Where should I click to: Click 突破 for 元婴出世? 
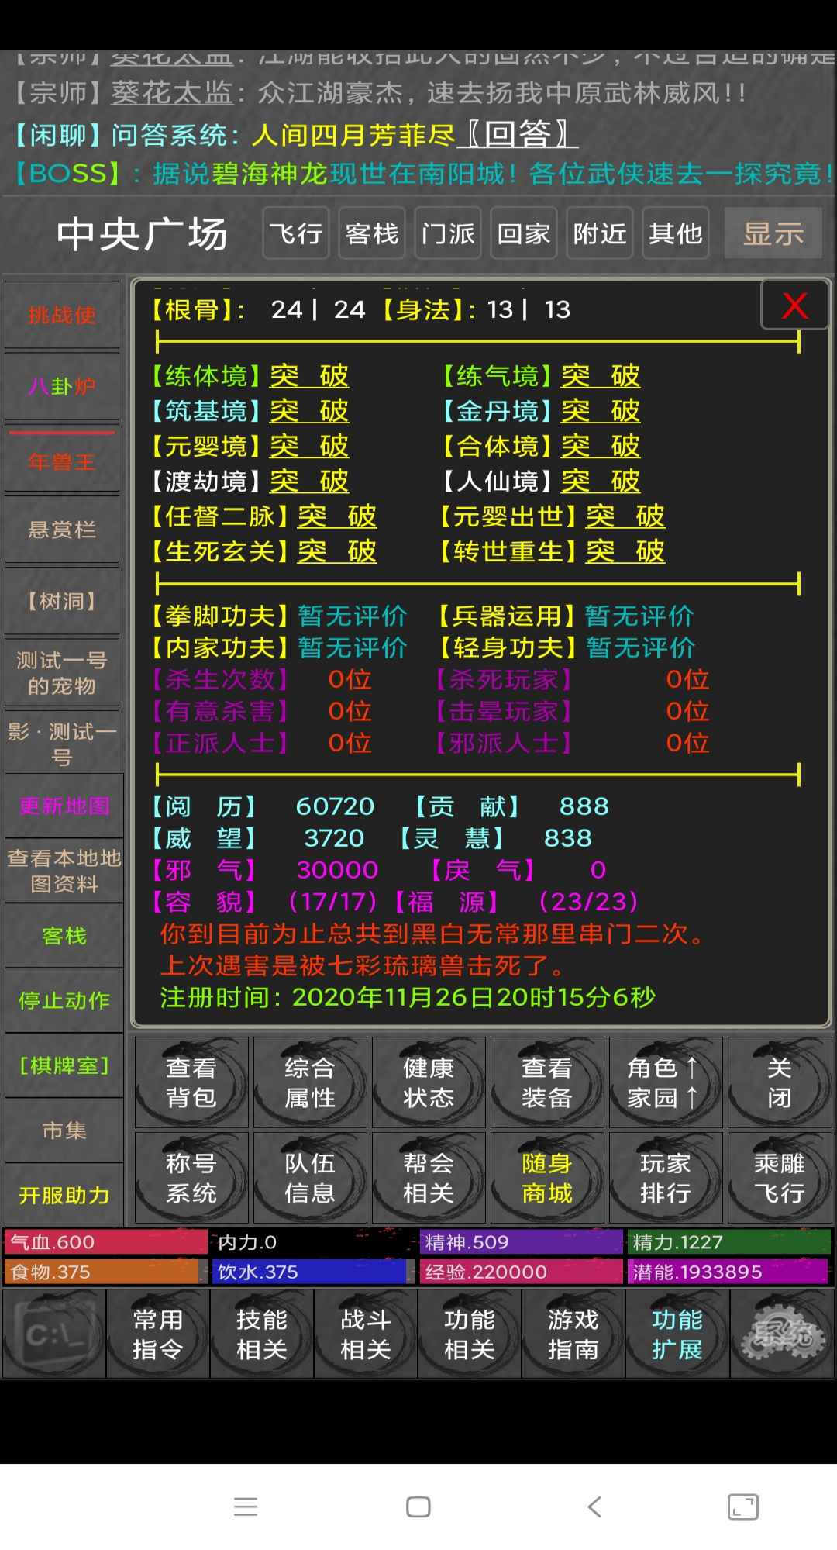[x=625, y=516]
